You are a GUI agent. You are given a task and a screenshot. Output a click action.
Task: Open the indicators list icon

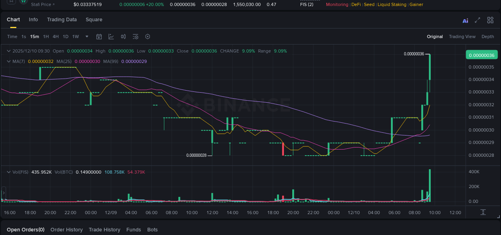[135, 36]
